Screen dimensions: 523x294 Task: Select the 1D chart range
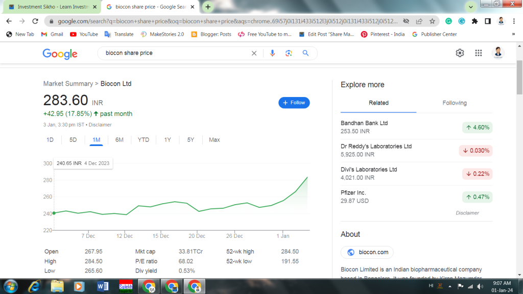click(50, 140)
